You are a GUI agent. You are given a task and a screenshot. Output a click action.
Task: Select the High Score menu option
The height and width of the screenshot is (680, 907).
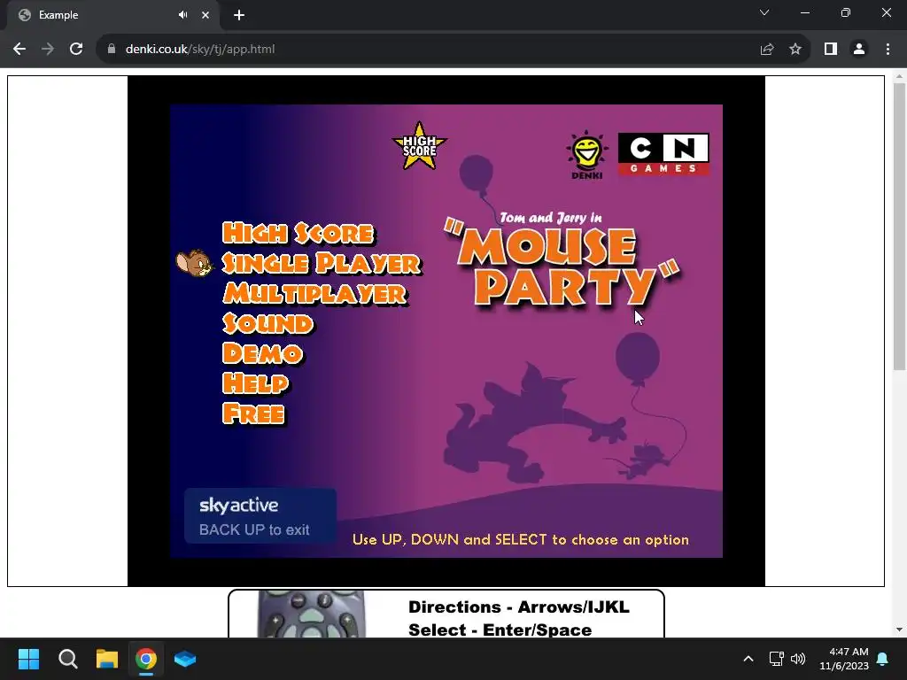[298, 233]
